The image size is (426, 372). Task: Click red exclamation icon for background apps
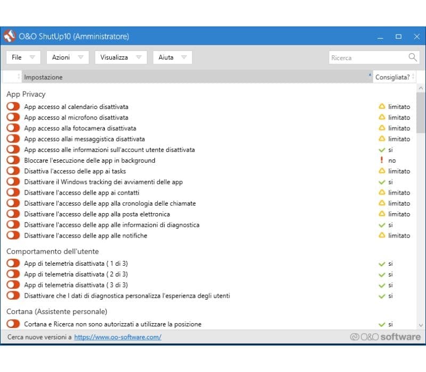pos(382,160)
